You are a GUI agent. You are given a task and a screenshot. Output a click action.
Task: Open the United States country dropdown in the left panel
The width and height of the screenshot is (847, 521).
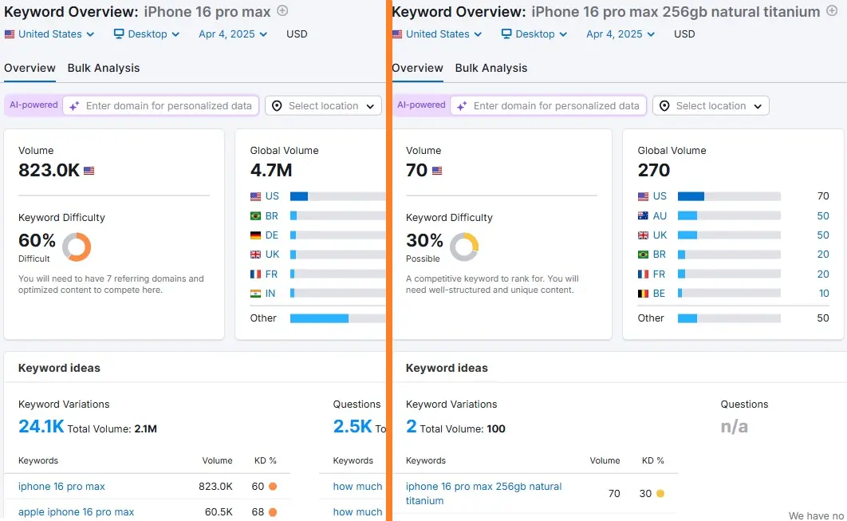tap(49, 34)
